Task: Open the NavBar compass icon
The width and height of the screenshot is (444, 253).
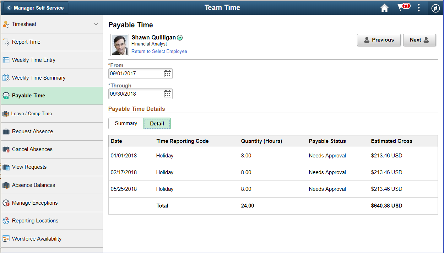Action: click(435, 8)
